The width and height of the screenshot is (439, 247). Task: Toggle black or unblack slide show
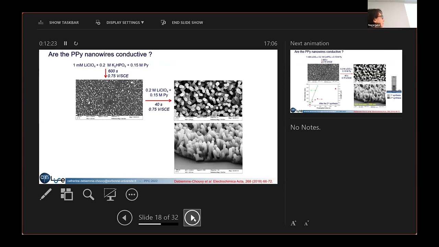click(110, 195)
